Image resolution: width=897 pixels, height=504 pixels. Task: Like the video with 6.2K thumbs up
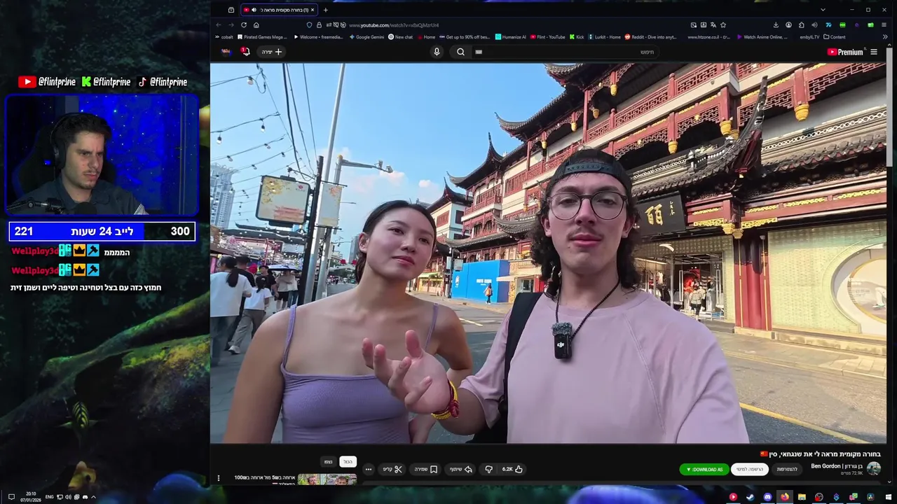coord(512,469)
